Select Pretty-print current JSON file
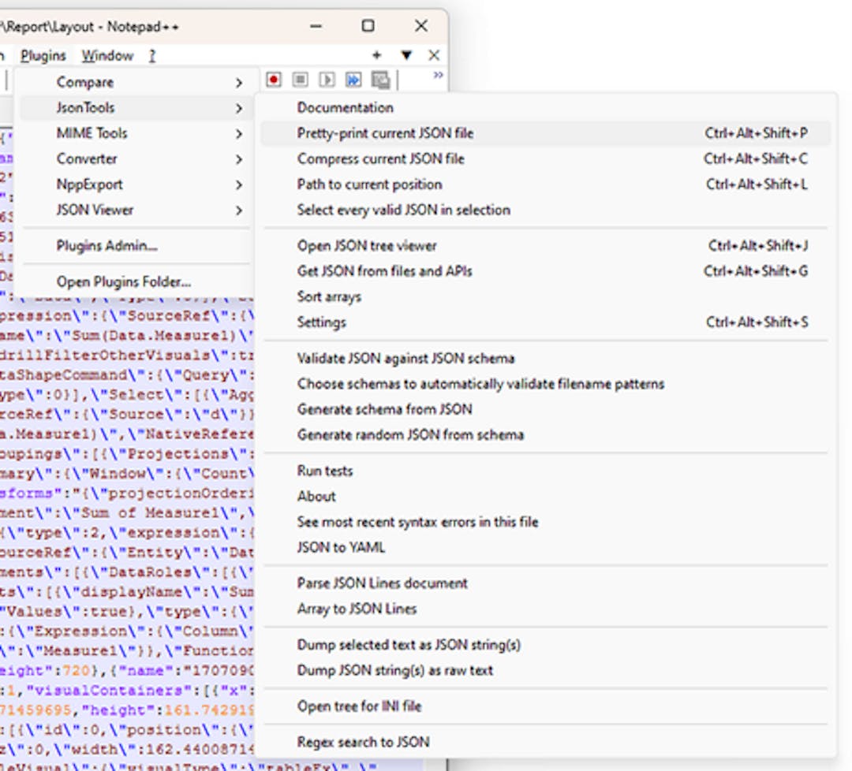Screen dimensions: 852x771 (x=546, y=133)
